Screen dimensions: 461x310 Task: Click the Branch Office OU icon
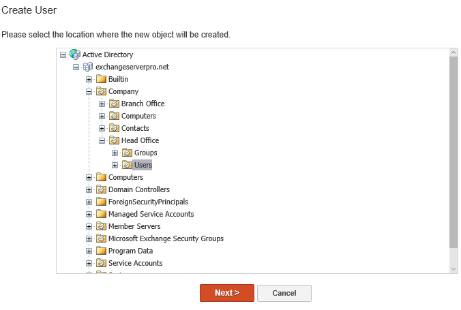pyautogui.click(x=114, y=104)
